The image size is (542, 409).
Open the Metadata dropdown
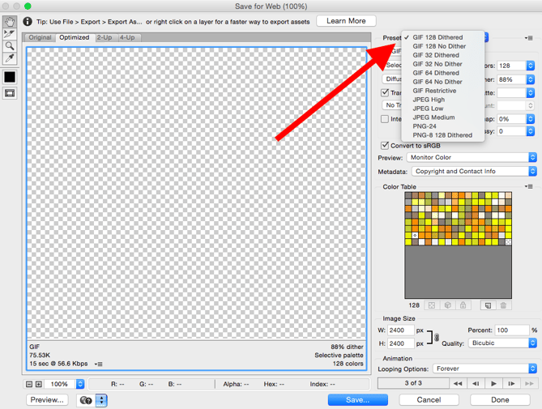pyautogui.click(x=474, y=171)
